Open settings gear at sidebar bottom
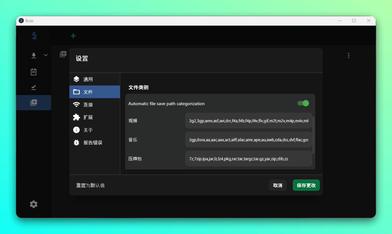Screen dimensions: 392x234 click(x=34, y=204)
